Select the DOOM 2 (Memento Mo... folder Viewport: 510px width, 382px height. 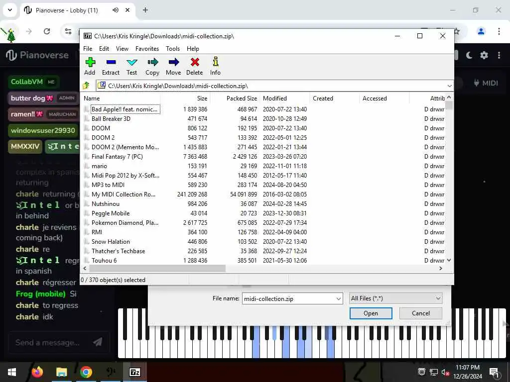[125, 147]
